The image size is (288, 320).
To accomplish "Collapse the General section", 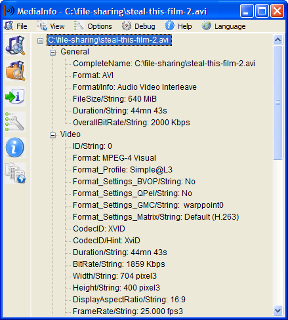I will point(52,52).
